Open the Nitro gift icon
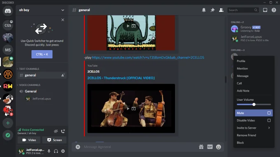Viewport: 280px width, 157px height. pos(201,147)
